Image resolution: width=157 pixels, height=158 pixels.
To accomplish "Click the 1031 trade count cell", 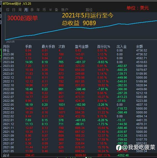I will click(x=62, y=105).
